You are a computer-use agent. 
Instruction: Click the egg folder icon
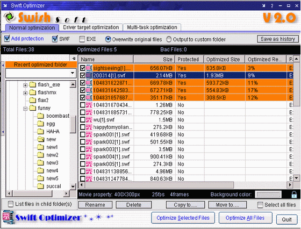pyautogui.click(x=40, y=124)
